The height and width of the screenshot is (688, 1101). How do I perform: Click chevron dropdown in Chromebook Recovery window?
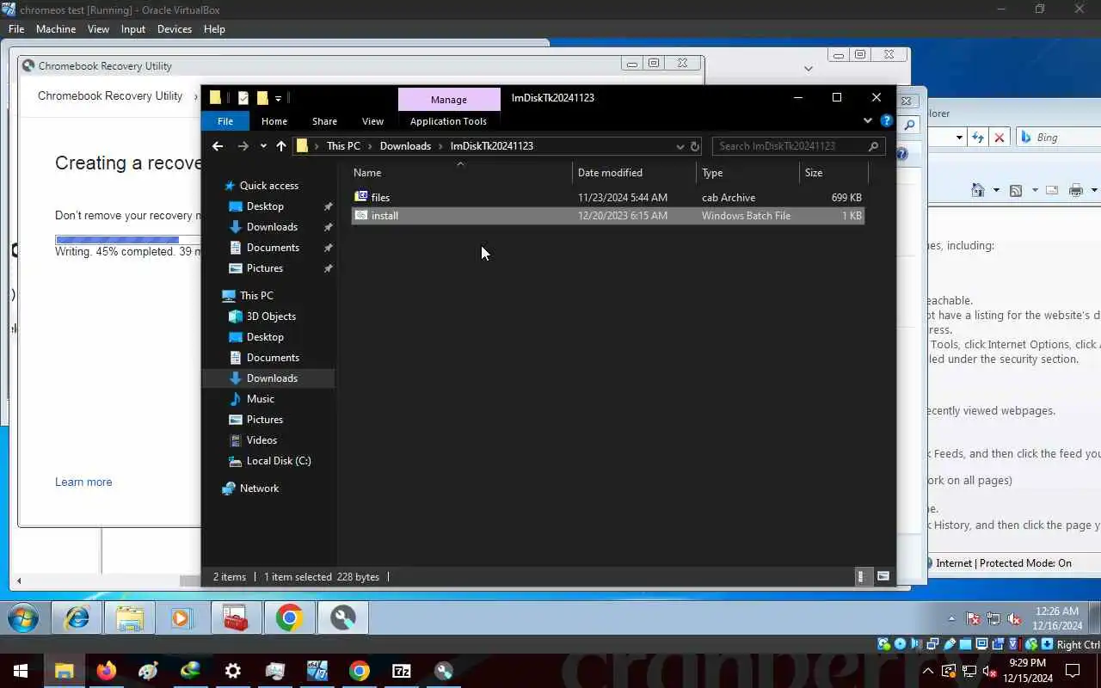pos(809,69)
